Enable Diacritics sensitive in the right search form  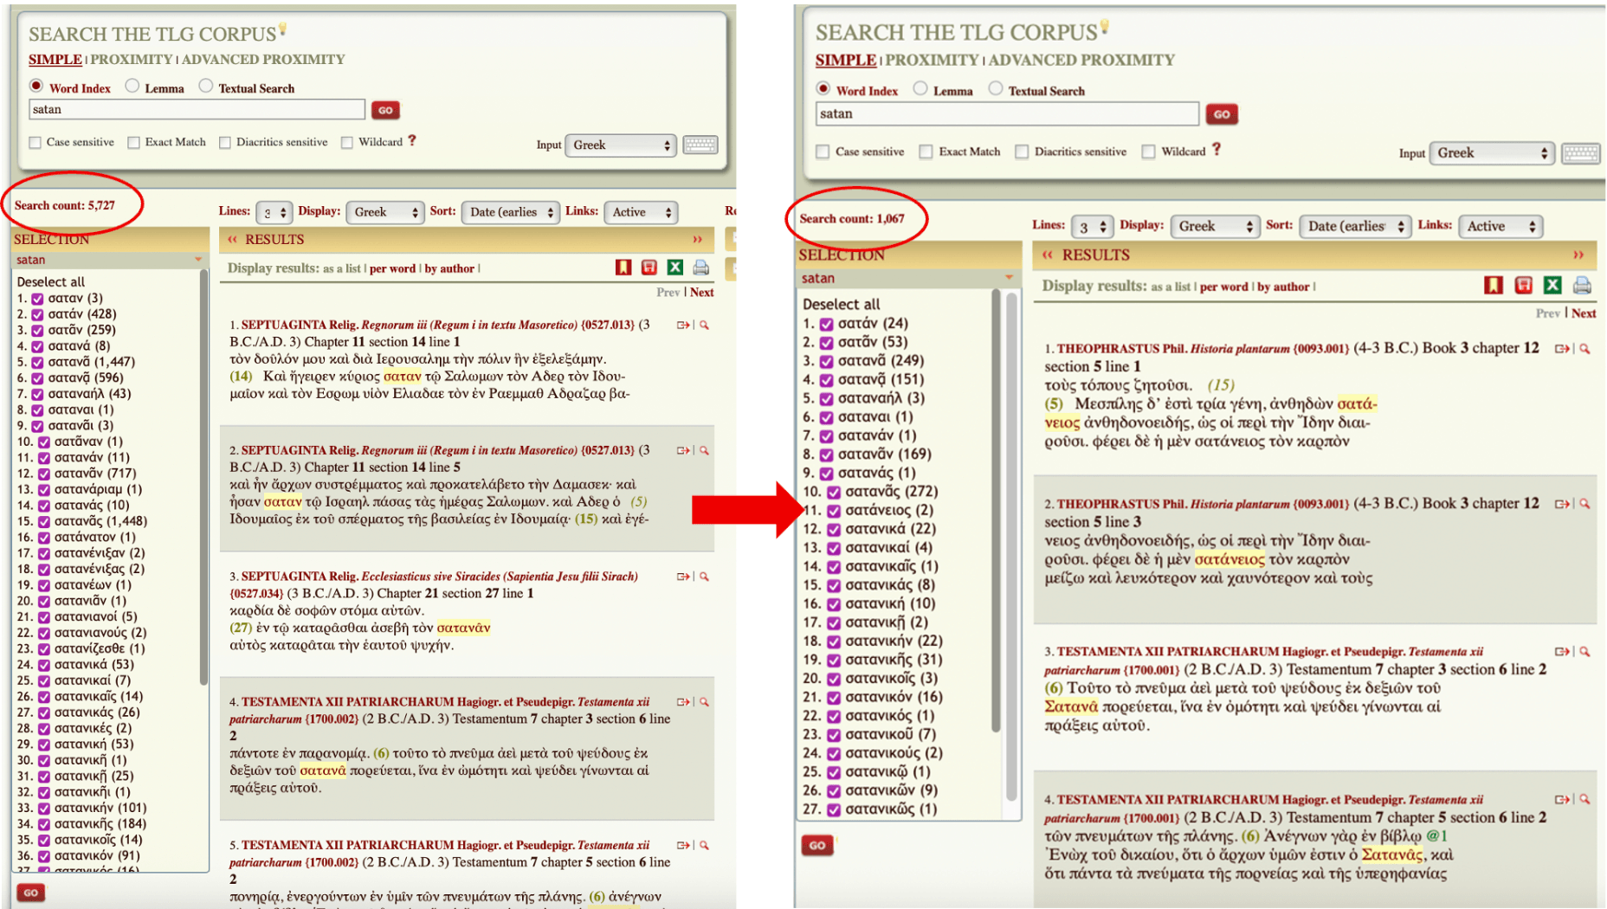[1023, 151]
